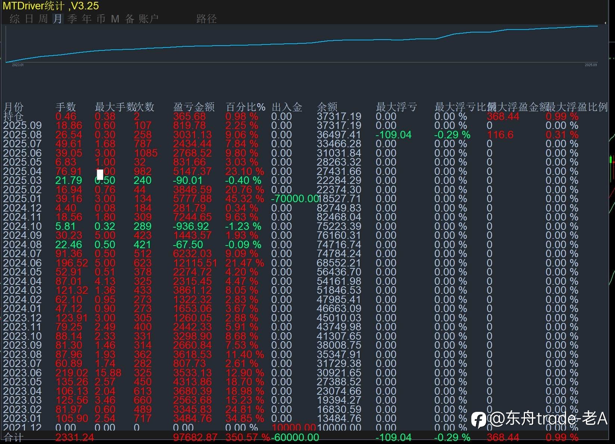
Task: Click the 余额 balance column header
Action: coord(327,107)
